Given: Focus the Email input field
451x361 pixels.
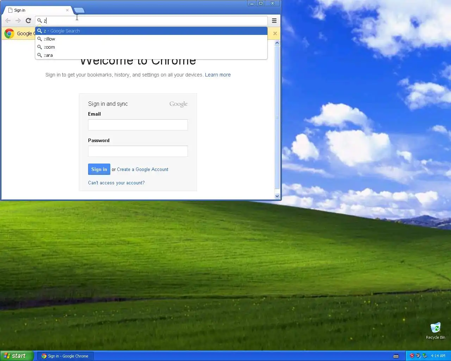Looking at the screenshot, I should click(x=138, y=125).
